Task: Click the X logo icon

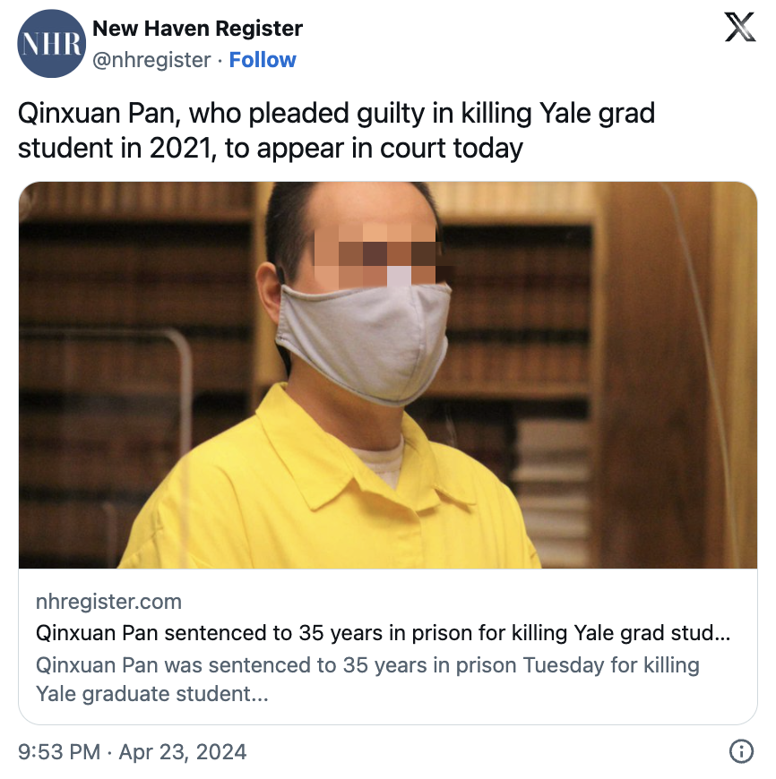Action: (740, 28)
